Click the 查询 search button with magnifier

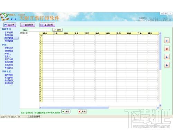pos(57,30)
